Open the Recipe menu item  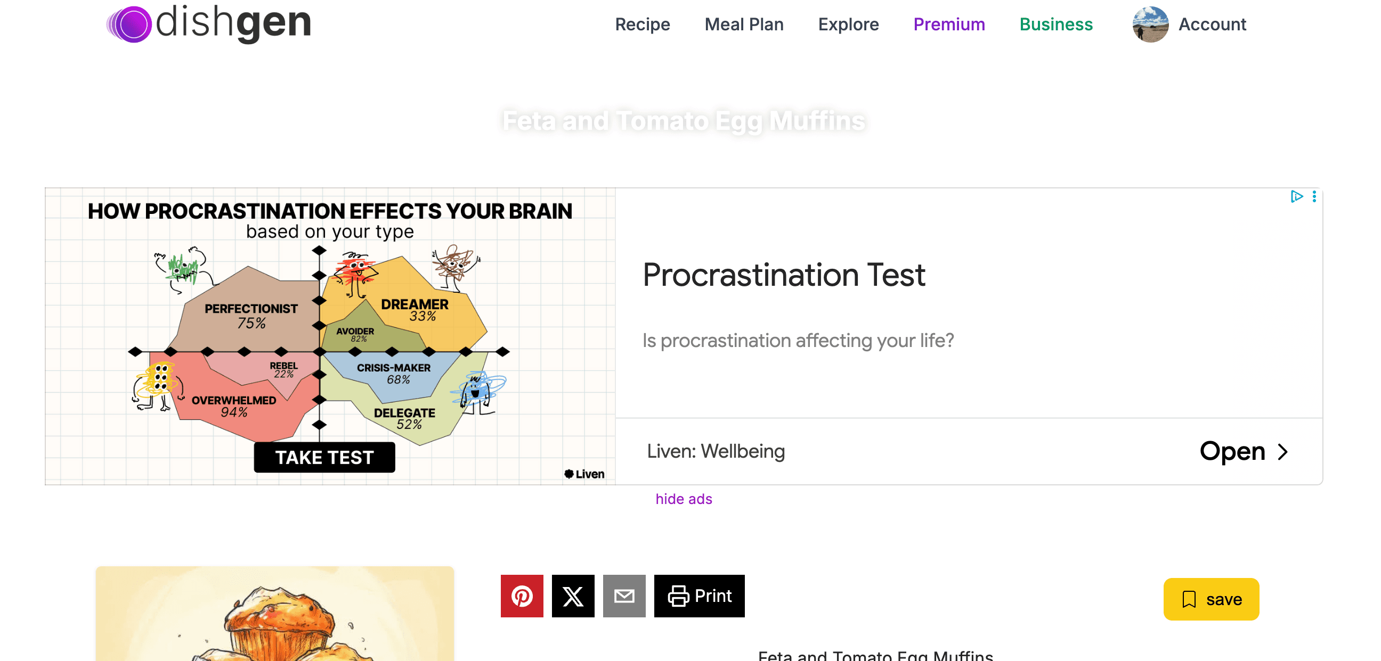pos(642,24)
